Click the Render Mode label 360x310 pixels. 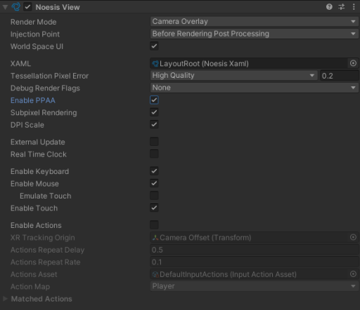click(34, 22)
